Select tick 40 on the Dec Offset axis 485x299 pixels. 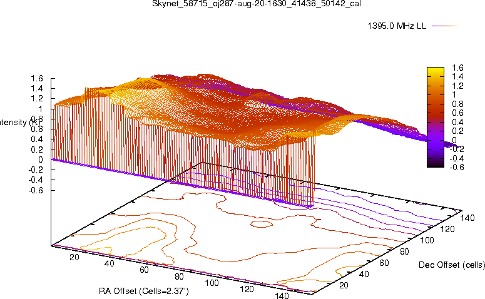pos(364,274)
